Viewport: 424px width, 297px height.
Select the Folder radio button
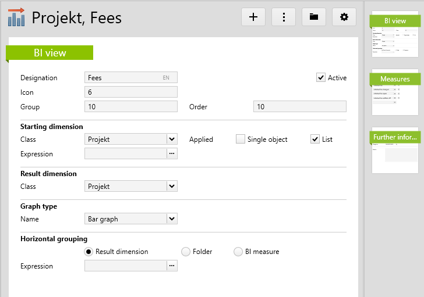[x=186, y=252]
